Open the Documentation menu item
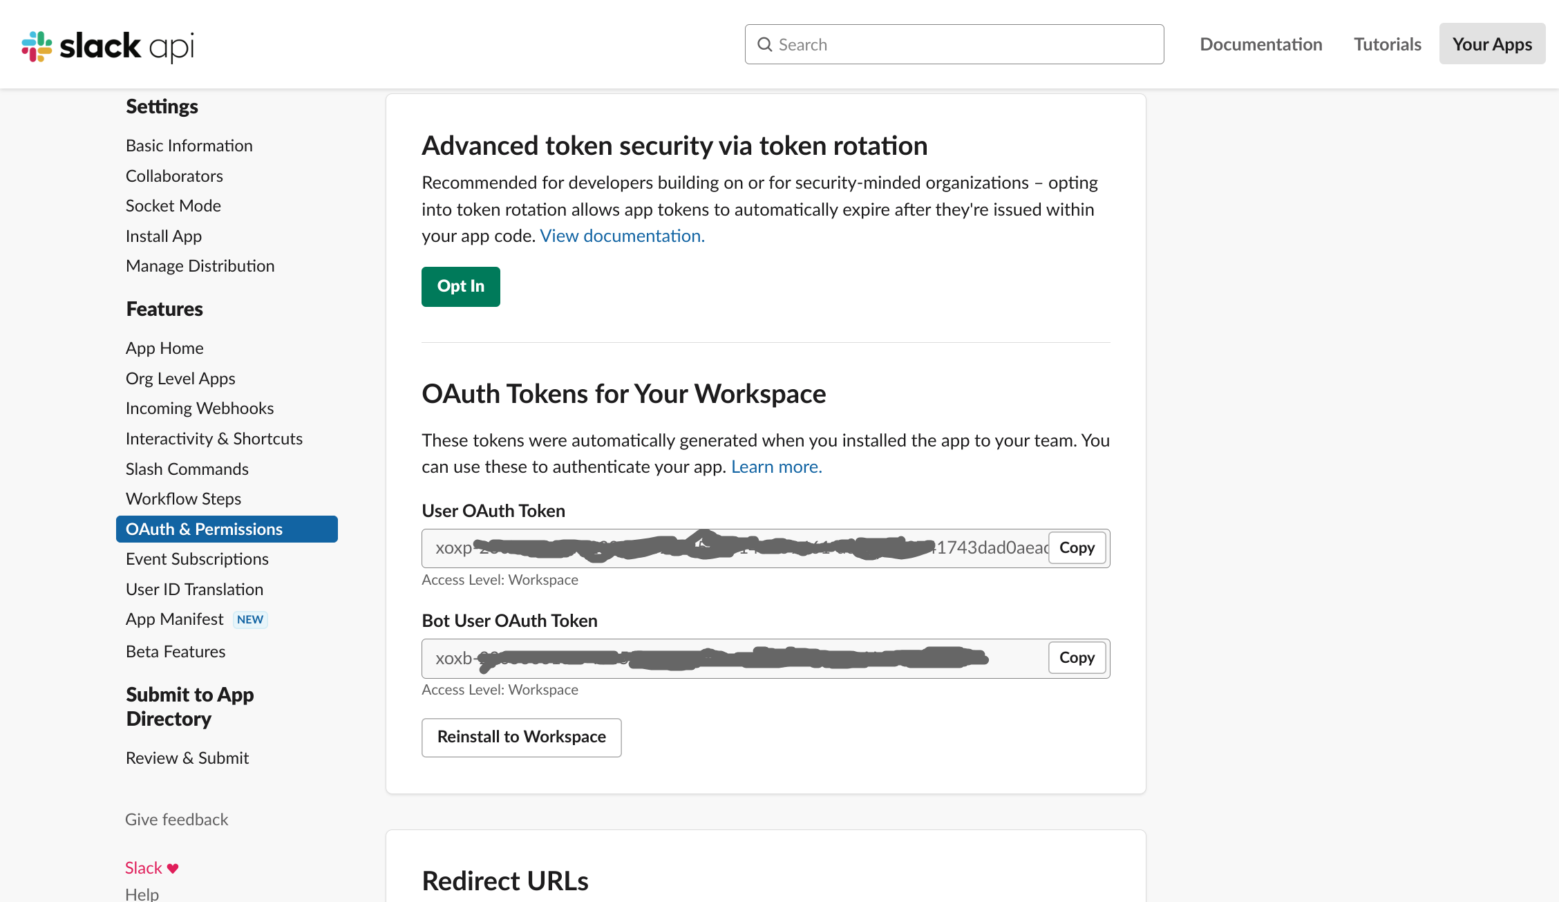 point(1260,44)
